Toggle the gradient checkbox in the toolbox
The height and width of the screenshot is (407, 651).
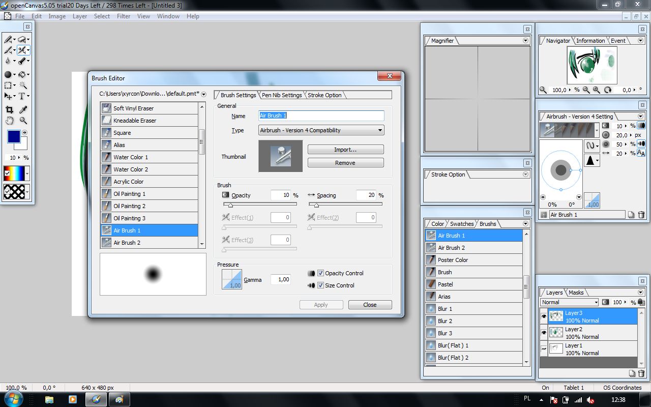coord(7,173)
